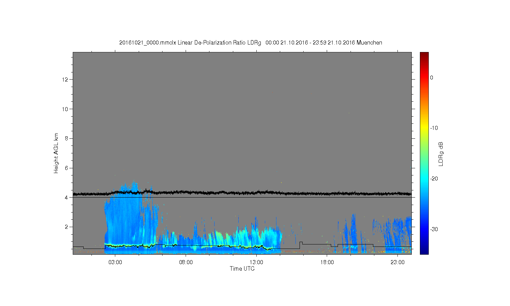Screen dimensions: 510x306
Task: Click the plot title mentioning Linear De-Polarization Ratio
Action: [x=251, y=43]
